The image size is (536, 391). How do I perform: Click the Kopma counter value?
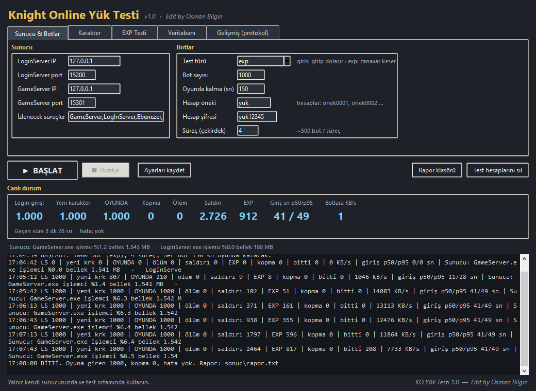tap(150, 216)
